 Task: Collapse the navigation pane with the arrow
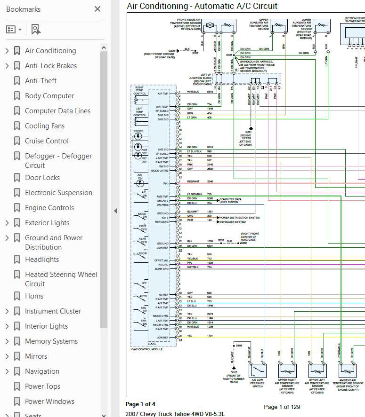click(x=115, y=211)
